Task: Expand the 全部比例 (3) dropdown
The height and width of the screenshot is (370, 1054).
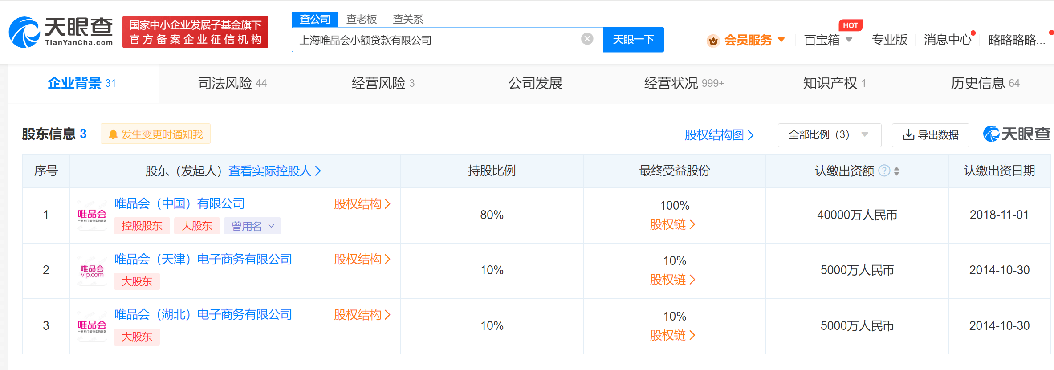Action: (x=829, y=135)
